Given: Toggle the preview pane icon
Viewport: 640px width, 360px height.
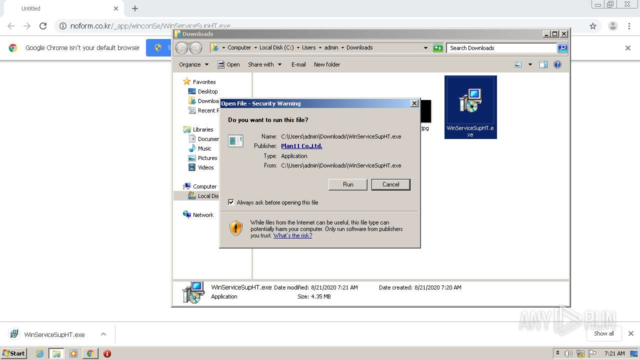Looking at the screenshot, I should pos(543,64).
